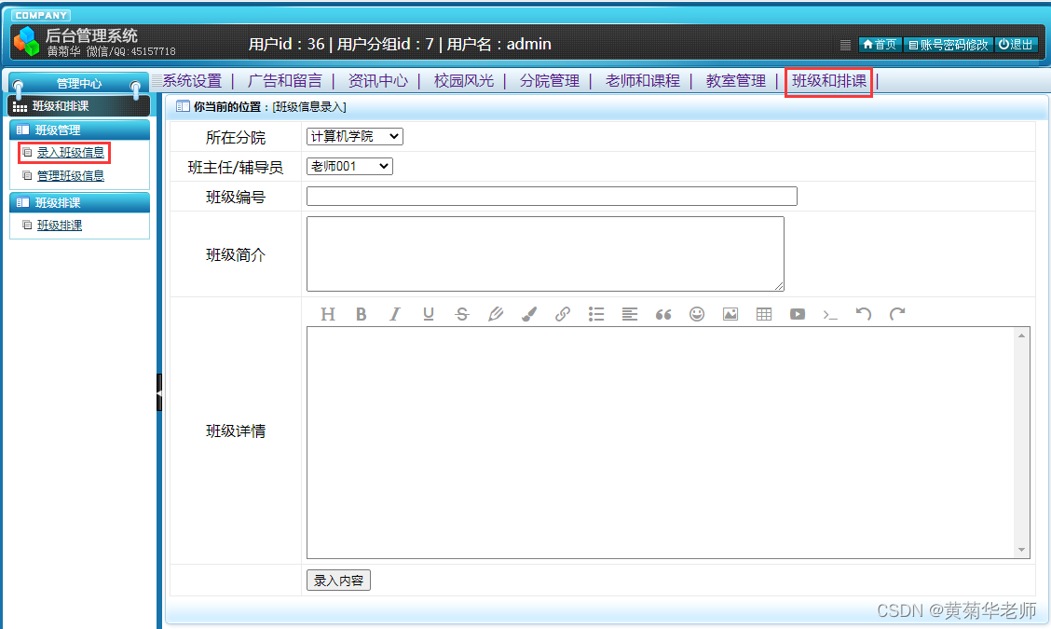Click the 班级和排课 sidebar heading
1051x629 pixels.
78,106
